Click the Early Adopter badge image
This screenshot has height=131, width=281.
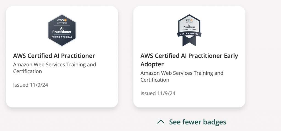tap(189, 30)
